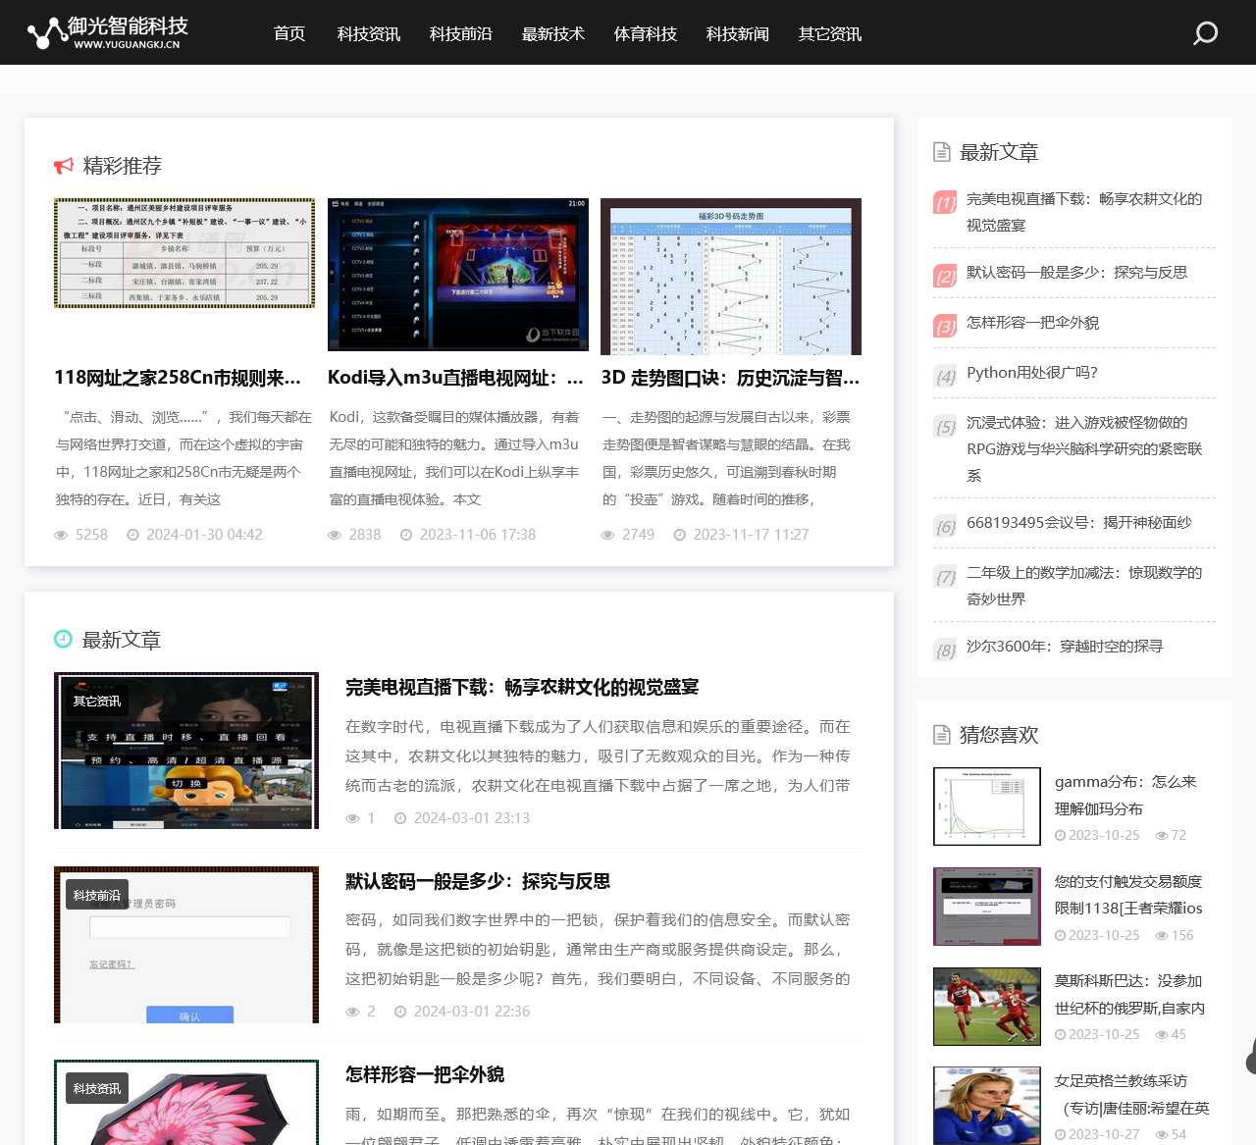Screen dimensions: 1256x1145
Task: Open the gamma分布 recommended article link
Action: tap(1125, 796)
